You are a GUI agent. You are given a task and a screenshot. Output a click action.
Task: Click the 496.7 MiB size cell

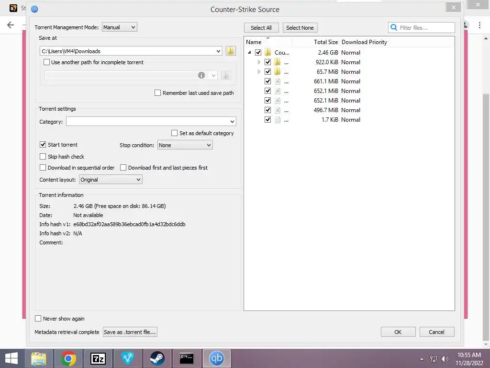point(326,110)
